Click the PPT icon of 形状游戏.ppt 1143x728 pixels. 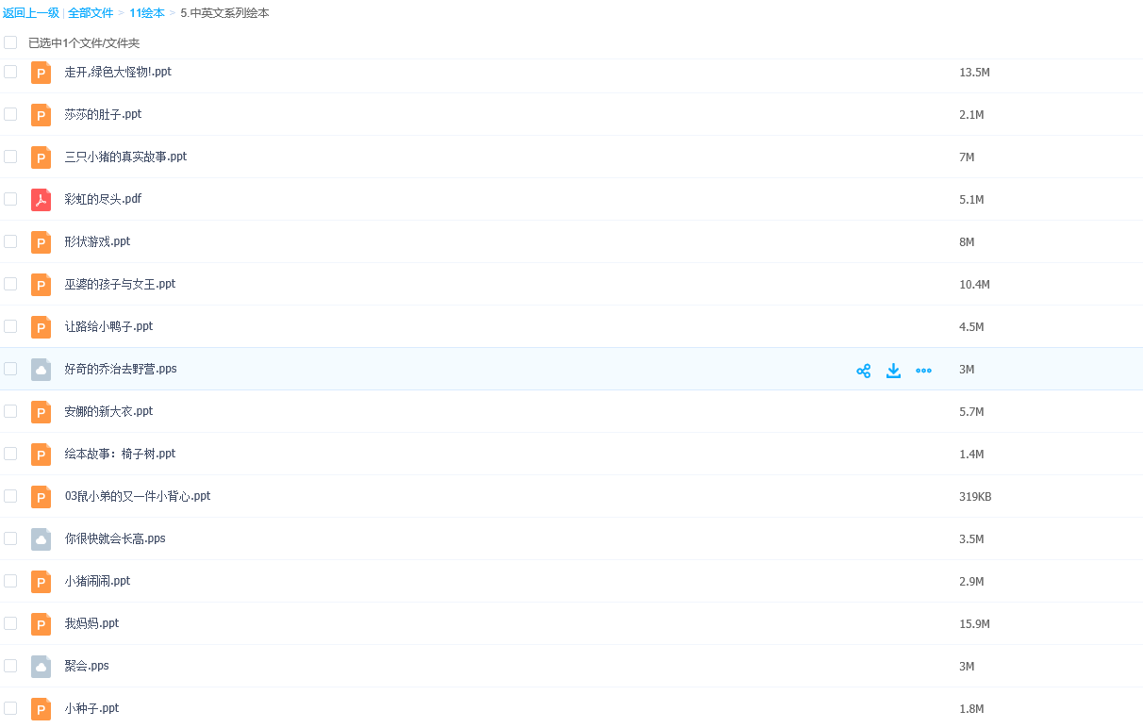41,242
